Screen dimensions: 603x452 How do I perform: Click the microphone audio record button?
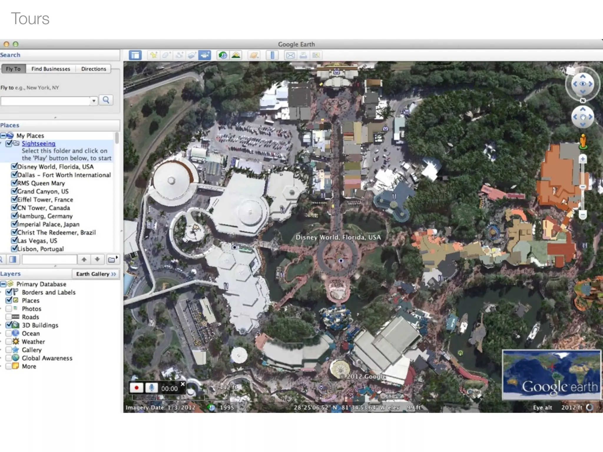152,388
